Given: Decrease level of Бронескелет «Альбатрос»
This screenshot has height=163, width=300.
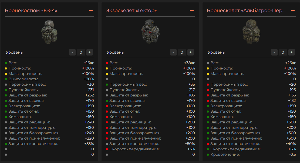Looking at the screenshot, I should 274,52.
